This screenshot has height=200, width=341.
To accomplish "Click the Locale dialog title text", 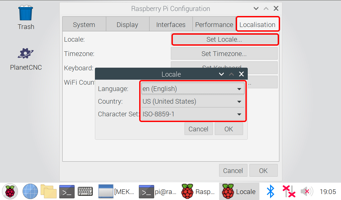I will (171, 74).
